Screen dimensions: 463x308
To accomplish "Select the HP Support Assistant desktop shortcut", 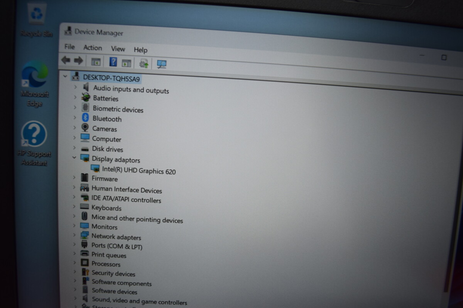I will pos(34,143).
